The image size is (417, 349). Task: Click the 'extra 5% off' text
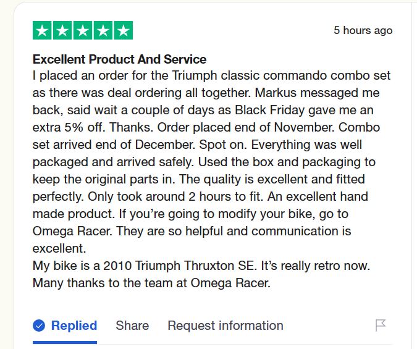pyautogui.click(x=69, y=127)
